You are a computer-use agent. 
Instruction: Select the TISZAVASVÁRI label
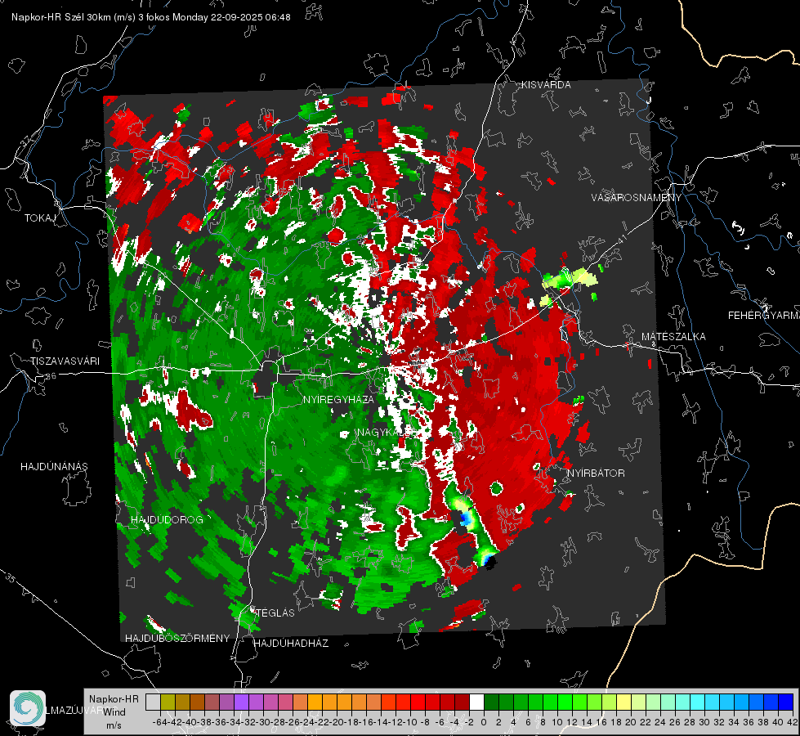65,361
